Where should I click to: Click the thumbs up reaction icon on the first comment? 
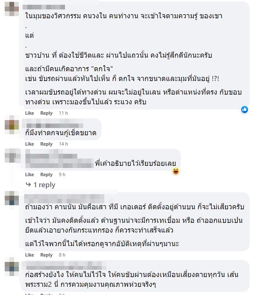(x=244, y=110)
